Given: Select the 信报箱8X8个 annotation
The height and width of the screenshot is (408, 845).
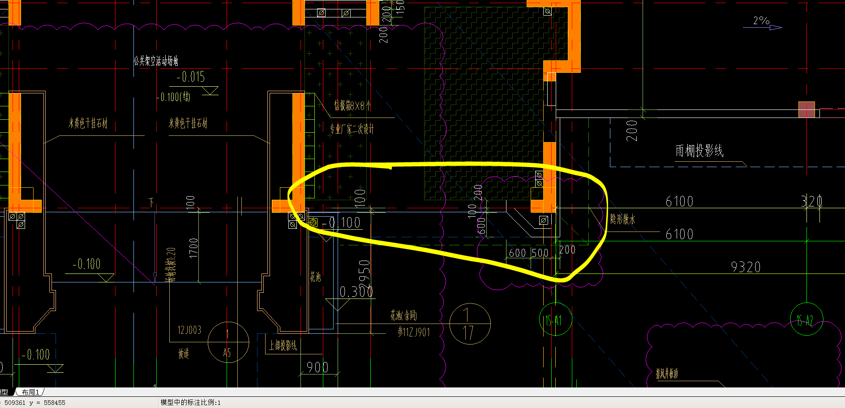Looking at the screenshot, I should coord(352,105).
